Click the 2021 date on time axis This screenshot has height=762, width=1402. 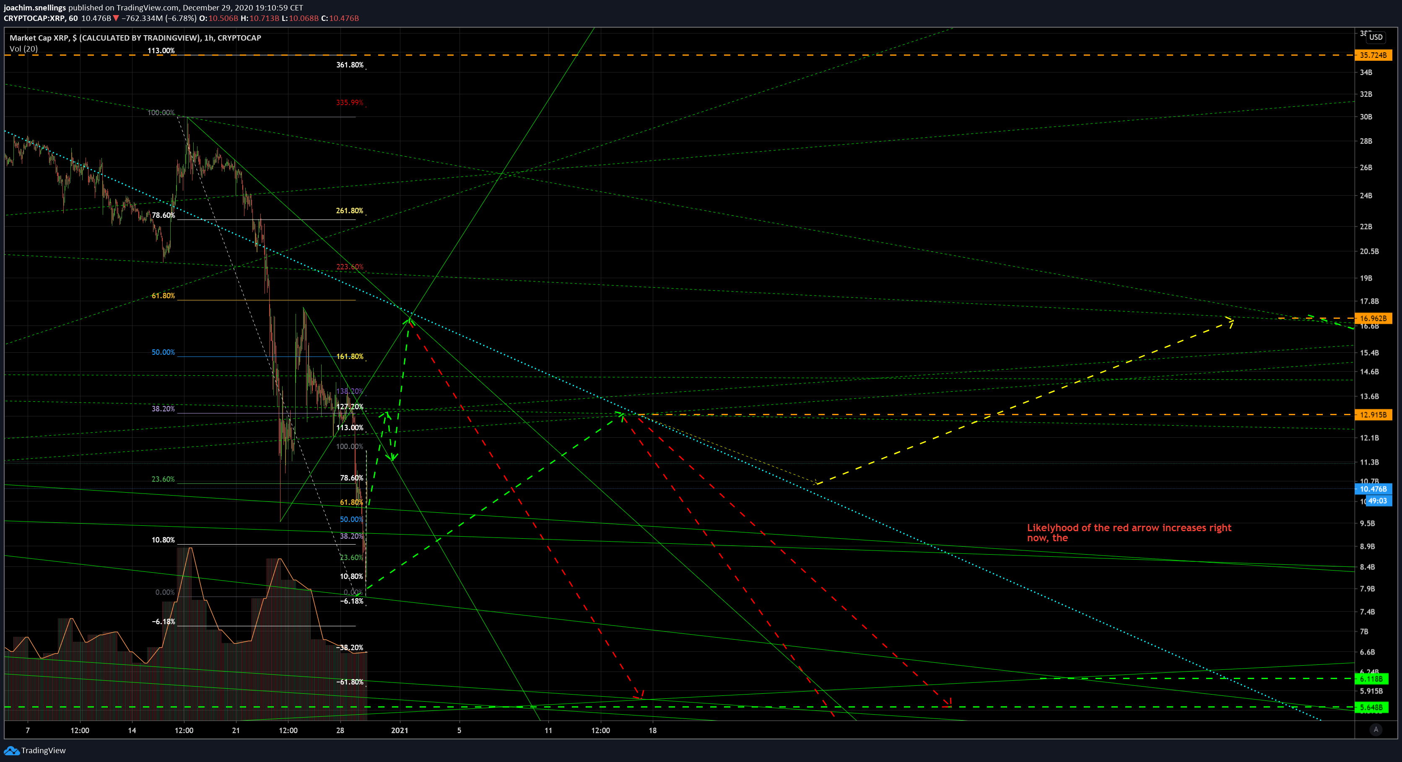400,730
